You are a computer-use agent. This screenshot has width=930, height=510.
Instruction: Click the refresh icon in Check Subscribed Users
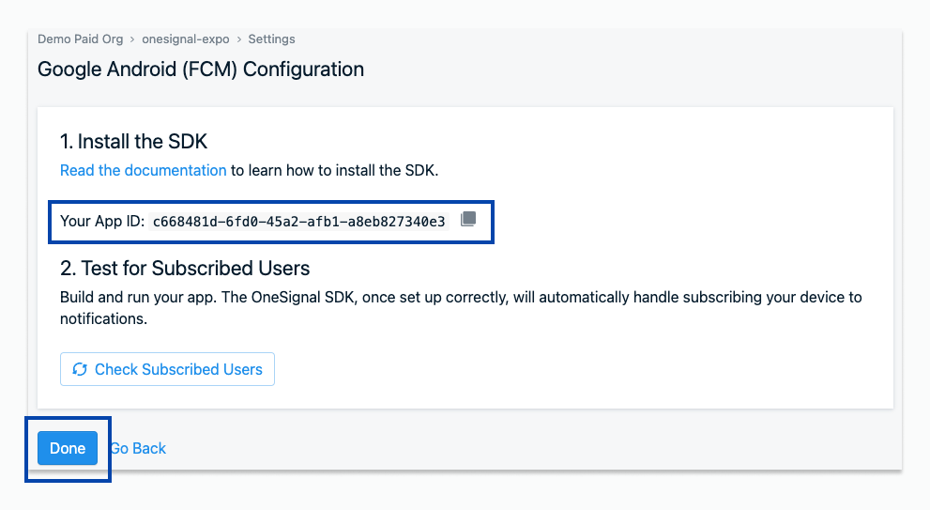point(80,370)
